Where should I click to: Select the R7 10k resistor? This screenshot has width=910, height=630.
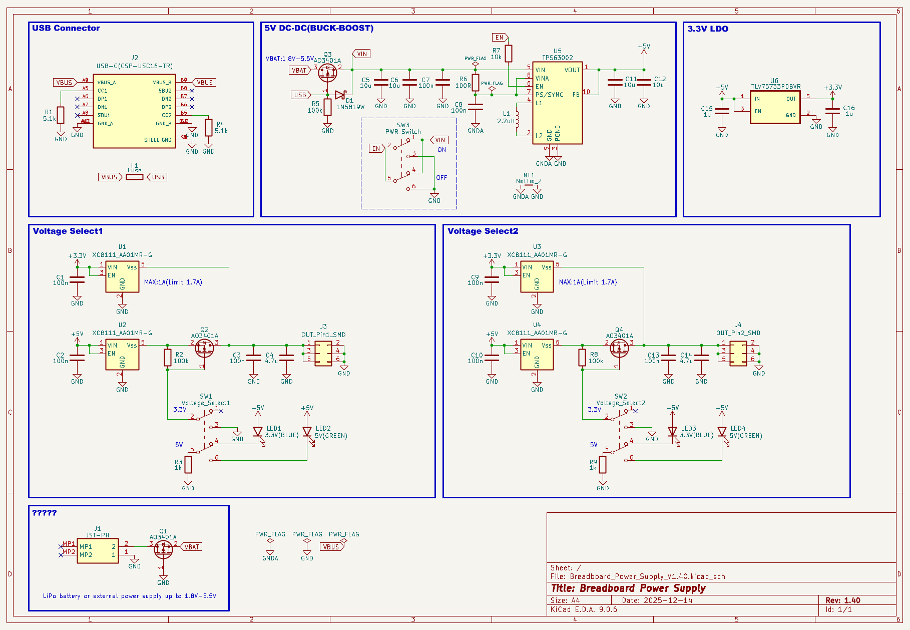pos(509,53)
